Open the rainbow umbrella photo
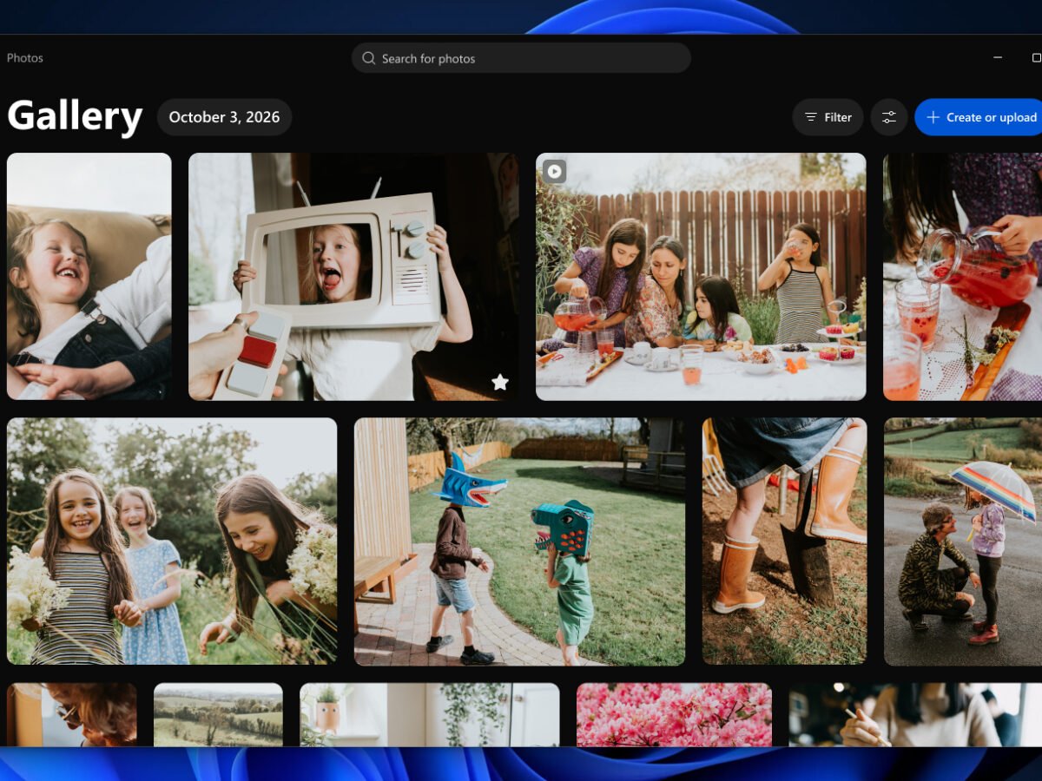The height and width of the screenshot is (781, 1042). coord(963,541)
